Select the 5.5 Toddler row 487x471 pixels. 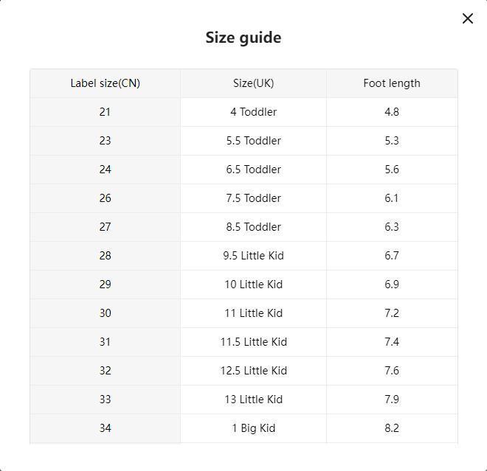253,141
